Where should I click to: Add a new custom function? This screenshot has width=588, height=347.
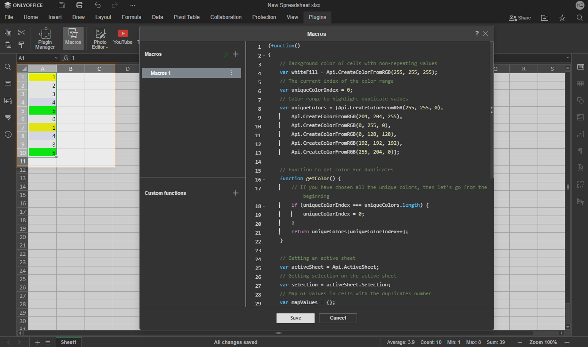[236, 193]
